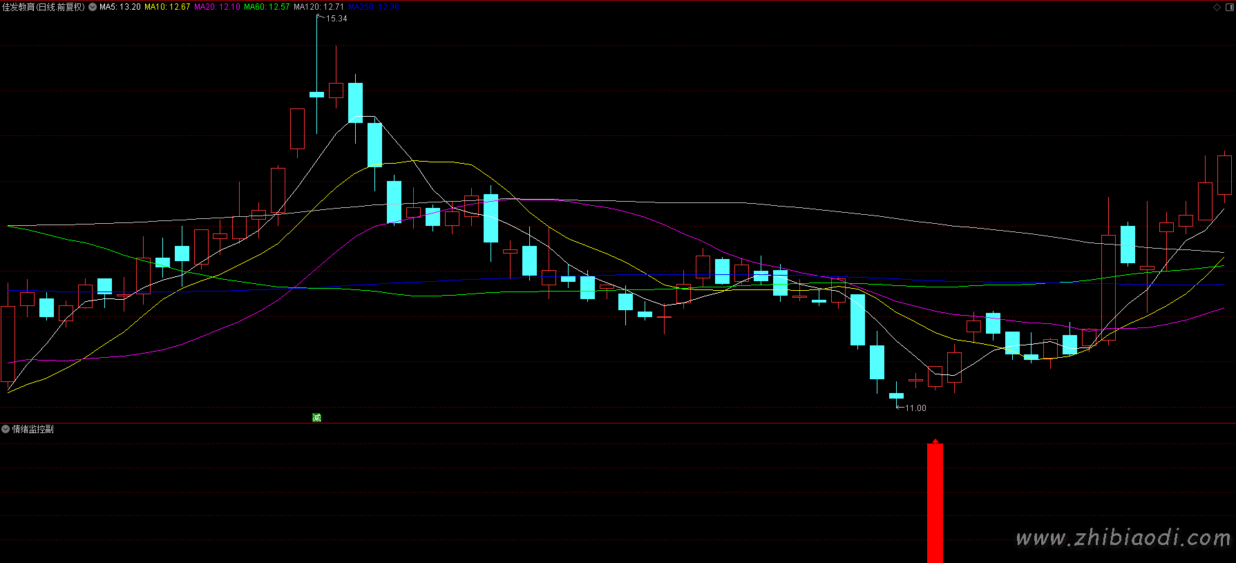Click the diamond icon at top right
This screenshot has height=563, width=1236.
click(1217, 7)
